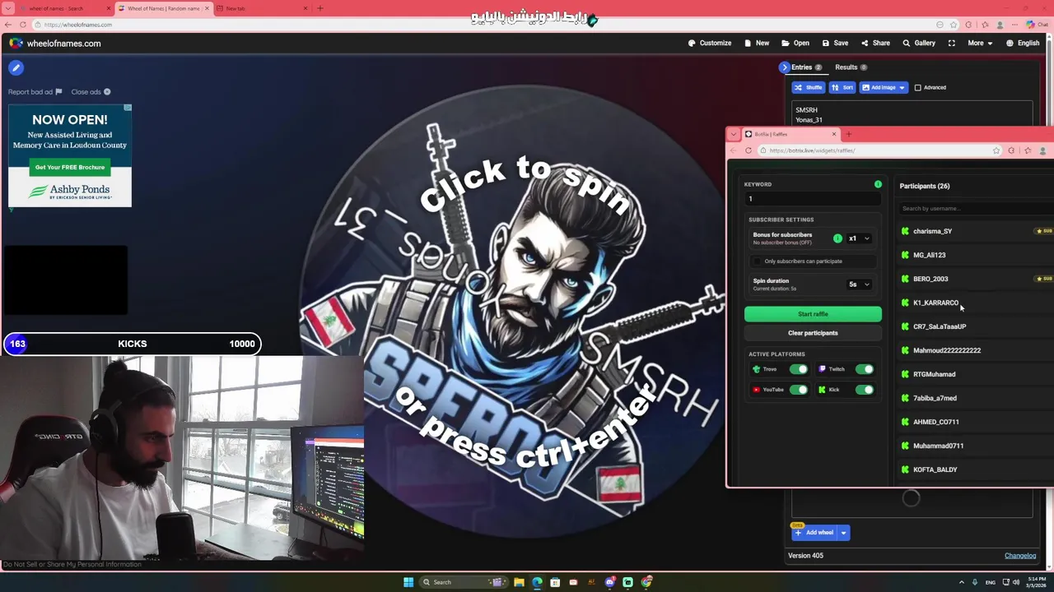
Task: Click the Botrix address bar URL
Action: [812, 150]
